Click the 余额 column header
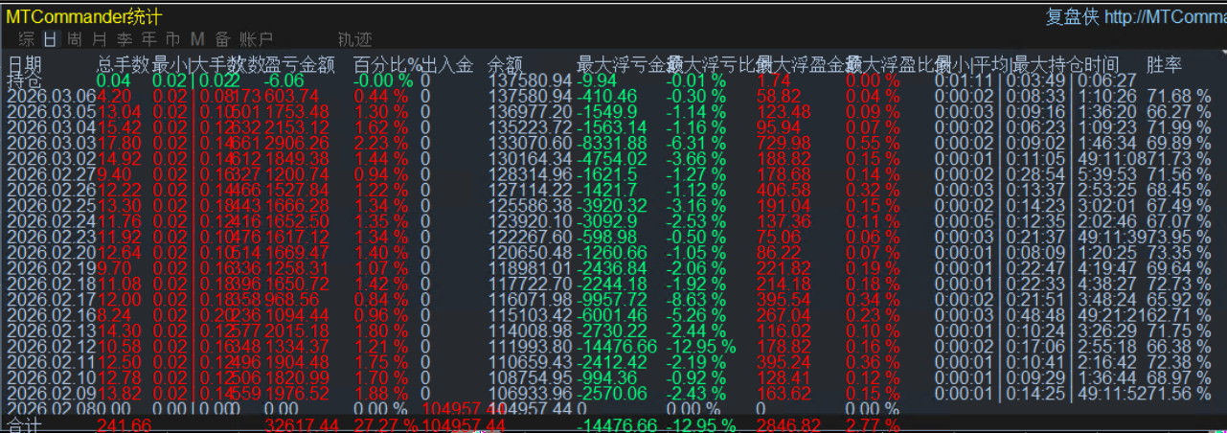This screenshot has height=433, width=1227. pos(505,65)
